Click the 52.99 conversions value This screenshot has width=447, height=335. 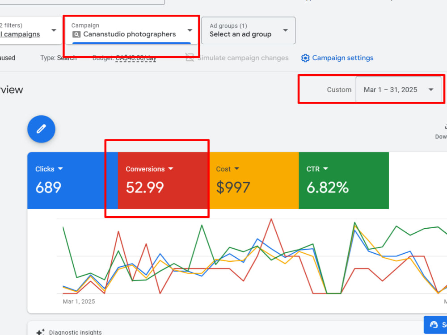tap(145, 188)
